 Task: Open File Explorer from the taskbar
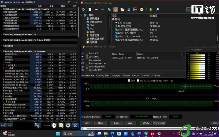click(x=105, y=134)
